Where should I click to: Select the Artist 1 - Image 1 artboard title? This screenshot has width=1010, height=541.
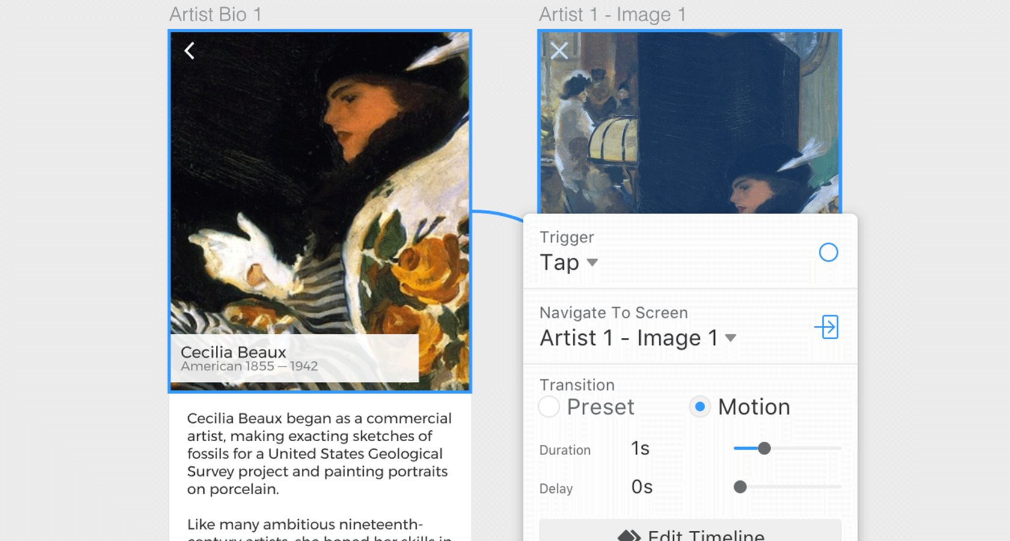[611, 14]
